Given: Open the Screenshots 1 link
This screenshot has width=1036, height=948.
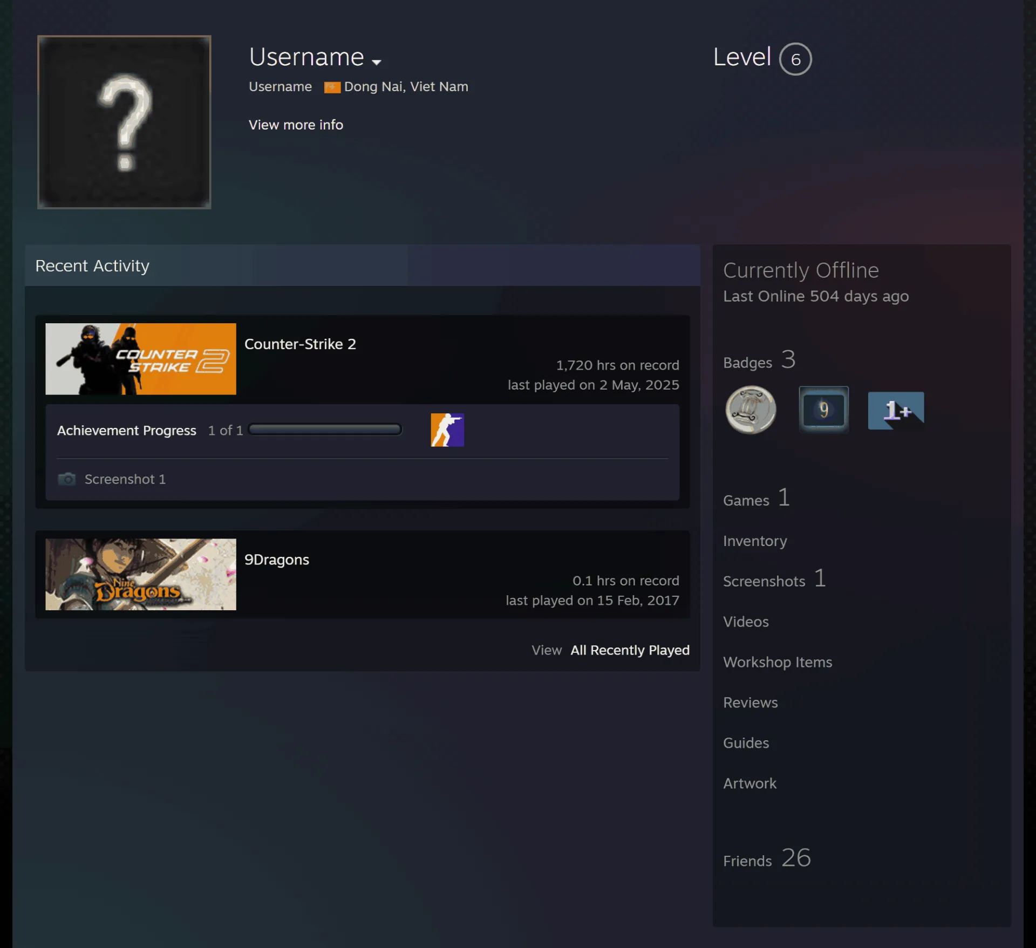Looking at the screenshot, I should point(774,578).
